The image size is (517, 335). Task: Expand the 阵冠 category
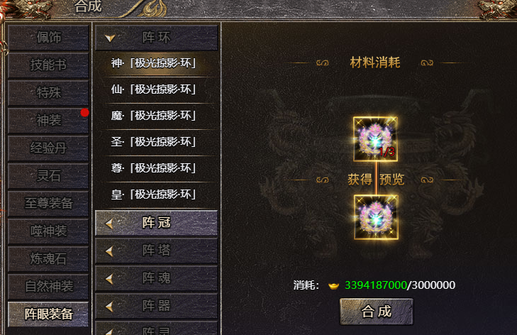tap(156, 223)
